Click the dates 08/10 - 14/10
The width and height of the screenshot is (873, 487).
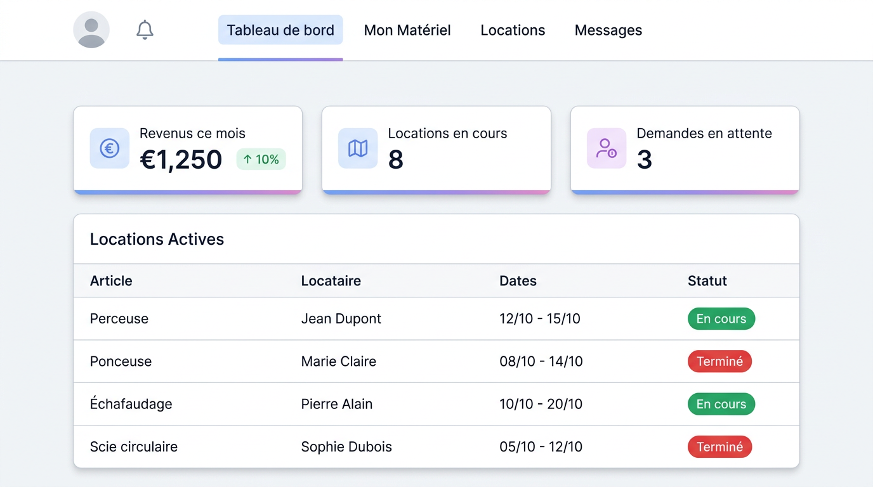(x=541, y=361)
